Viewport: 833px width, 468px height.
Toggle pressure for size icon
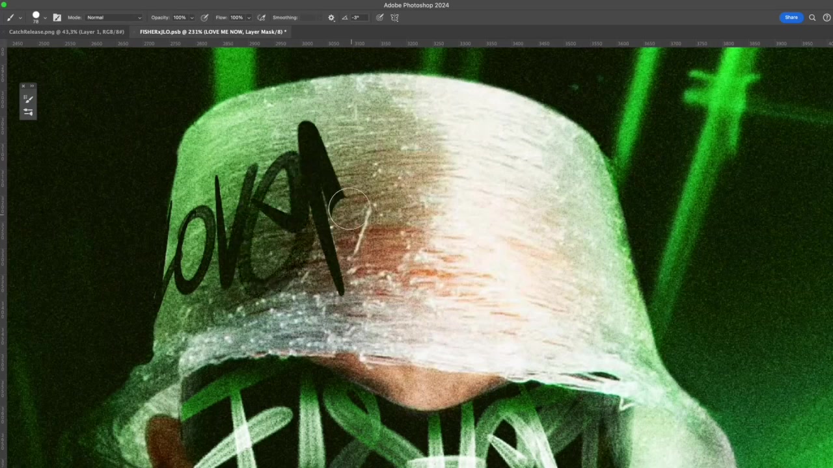coord(380,18)
